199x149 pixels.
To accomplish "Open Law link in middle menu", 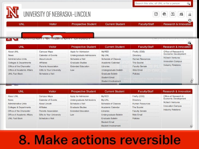I will [x=72, y=70].
